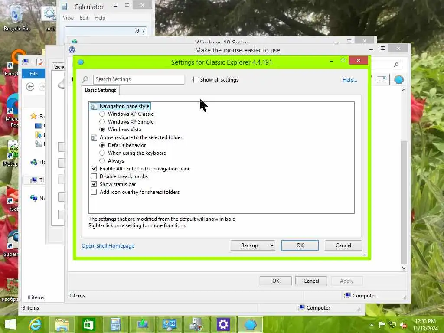Screen dimensions: 444x333
Task: Click the scroll down arrow in mouse window
Action: click(x=404, y=268)
